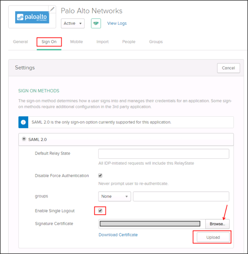Click the Default Relay State input field

164,154
